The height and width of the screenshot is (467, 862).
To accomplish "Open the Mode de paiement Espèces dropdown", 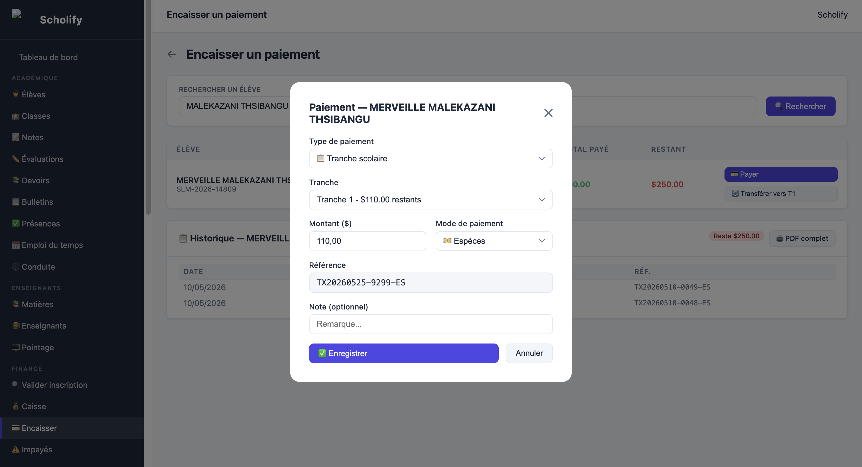I will pos(494,241).
